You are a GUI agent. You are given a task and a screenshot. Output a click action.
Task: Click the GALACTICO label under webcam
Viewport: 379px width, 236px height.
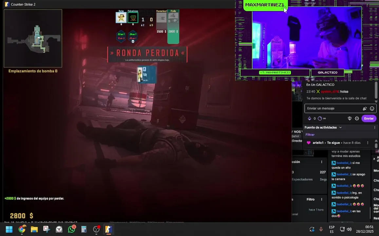pos(328,72)
